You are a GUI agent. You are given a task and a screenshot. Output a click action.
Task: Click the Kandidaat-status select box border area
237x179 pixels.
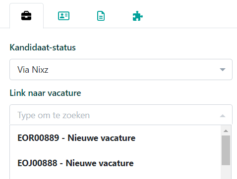point(121,70)
